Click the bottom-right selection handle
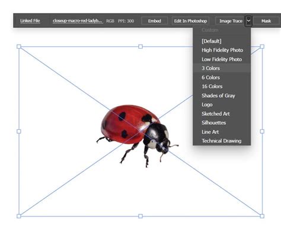Image resolution: width=281 pixels, height=235 pixels. tap(262, 216)
